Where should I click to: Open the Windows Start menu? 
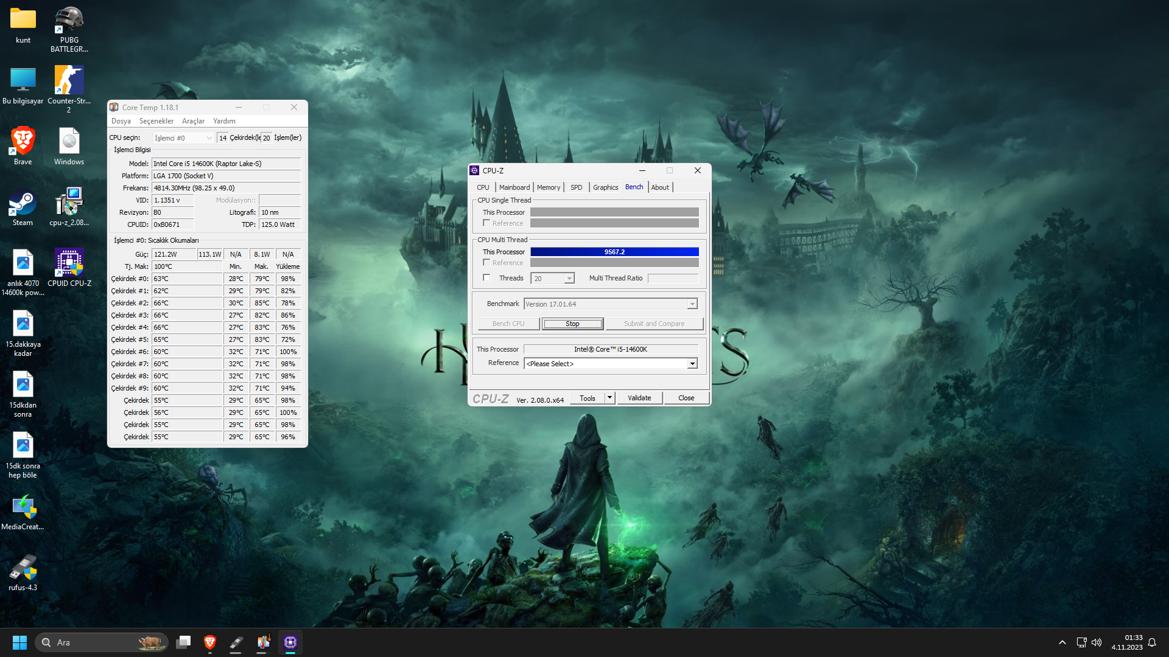pos(19,642)
